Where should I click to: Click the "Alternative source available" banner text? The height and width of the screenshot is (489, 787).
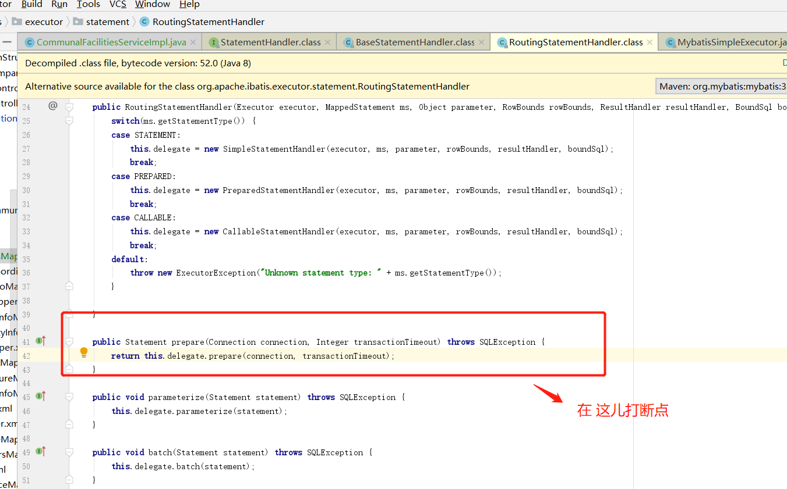248,87
